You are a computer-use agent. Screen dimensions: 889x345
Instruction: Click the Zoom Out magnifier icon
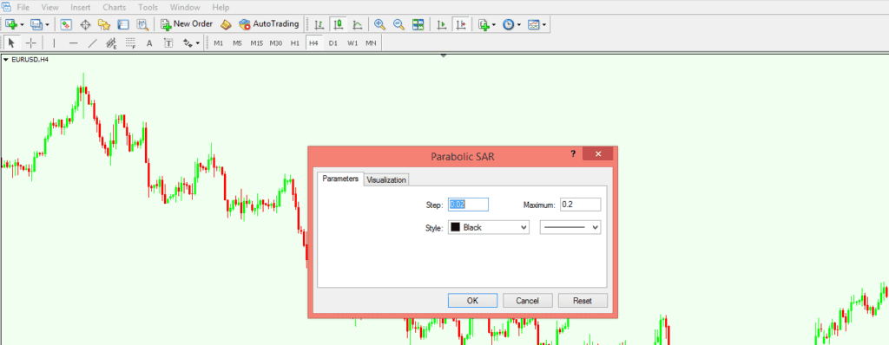click(399, 24)
